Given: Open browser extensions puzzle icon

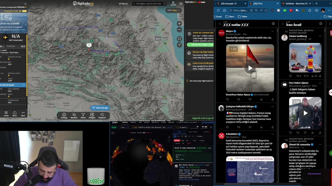Looking at the screenshot, I should 310,10.
